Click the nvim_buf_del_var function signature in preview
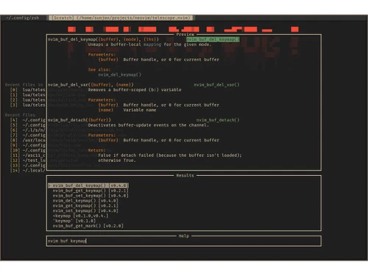 (91, 85)
